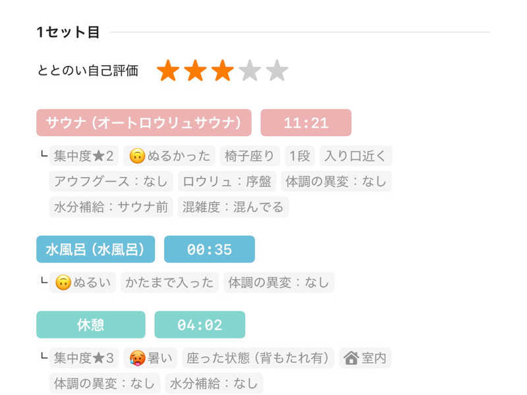Select the 休憩 rest label
The height and width of the screenshot is (395, 527).
[91, 325]
